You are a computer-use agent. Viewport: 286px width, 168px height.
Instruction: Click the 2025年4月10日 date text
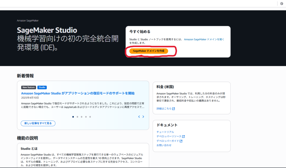coord(30,98)
